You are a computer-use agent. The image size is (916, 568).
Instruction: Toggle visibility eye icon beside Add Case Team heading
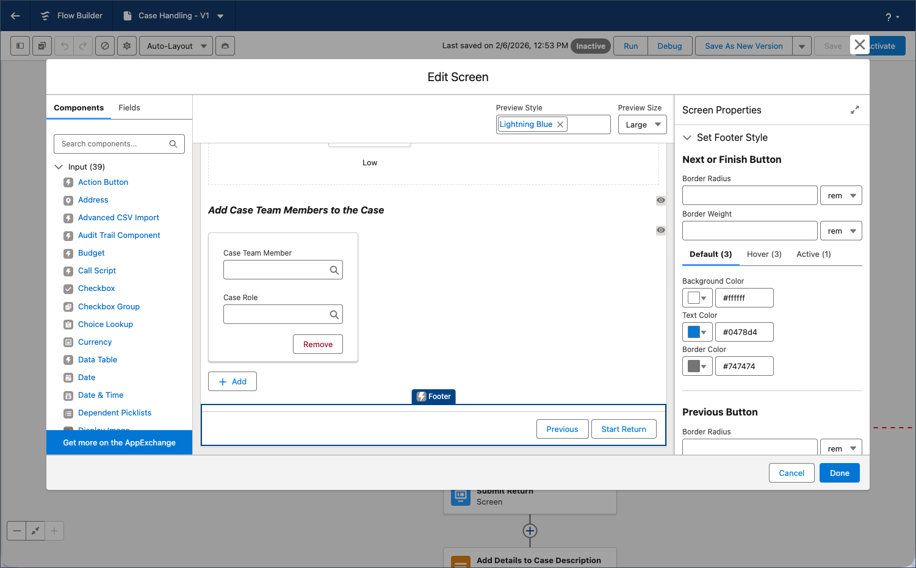(x=660, y=200)
